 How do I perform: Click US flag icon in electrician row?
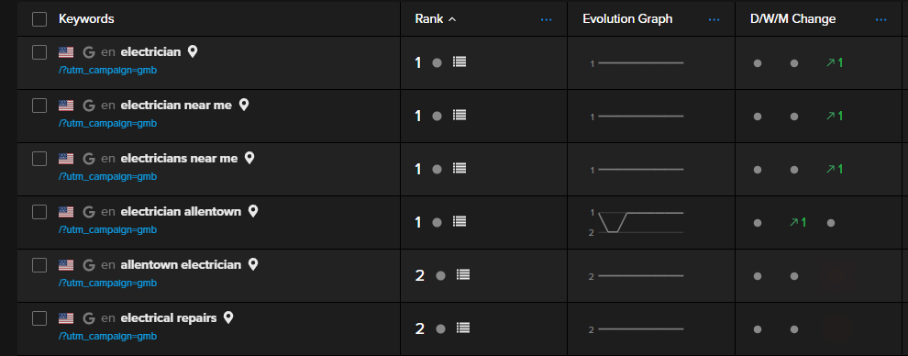(66, 52)
